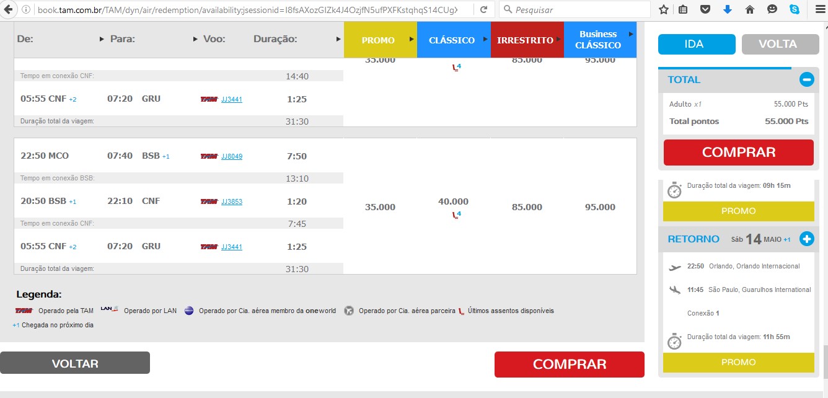828x398 pixels.
Task: Go to the browser home page icon
Action: (750, 9)
